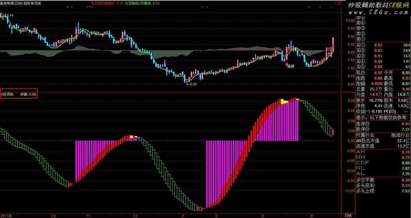Screen dimensions: 411x218
Task: Select the 多空平衡 8.30 entry
Action: [x=383, y=180]
